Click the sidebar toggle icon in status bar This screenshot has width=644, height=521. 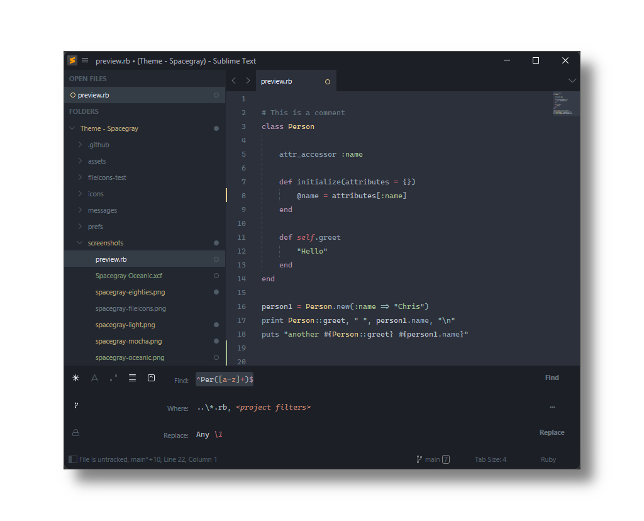73,459
